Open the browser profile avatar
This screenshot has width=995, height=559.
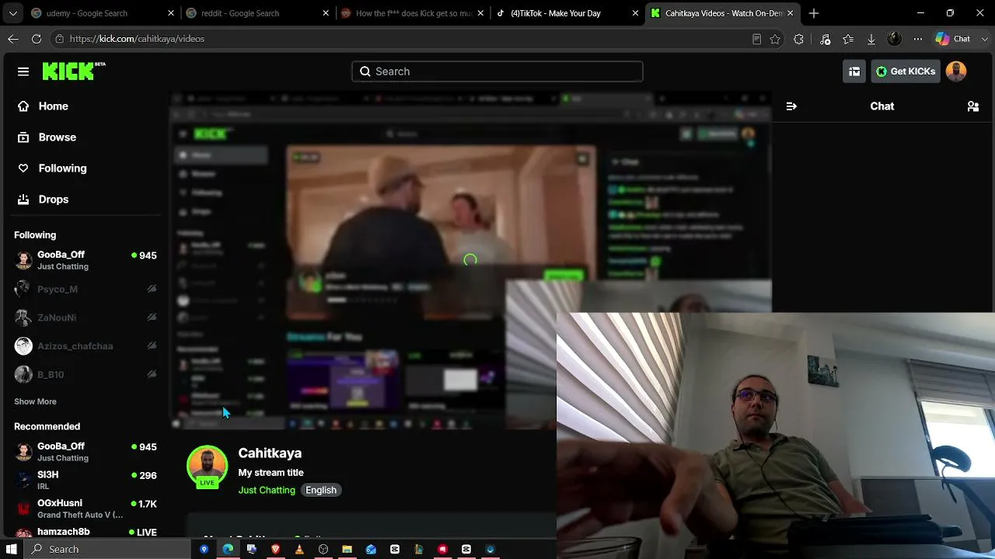(895, 39)
